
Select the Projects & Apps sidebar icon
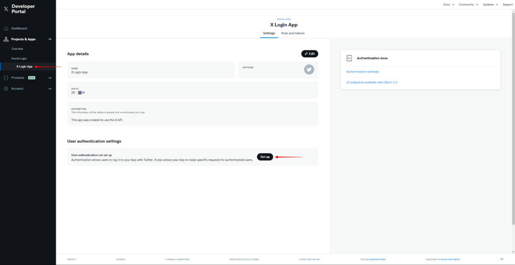6,39
